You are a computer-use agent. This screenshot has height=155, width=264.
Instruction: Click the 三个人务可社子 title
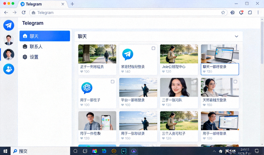174,134
